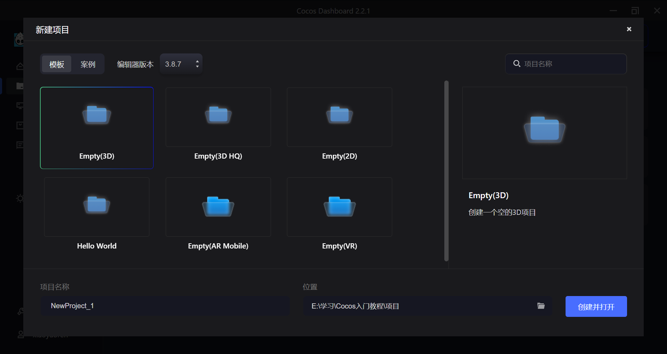
Task: Browse location using the folder icon
Action: 541,306
